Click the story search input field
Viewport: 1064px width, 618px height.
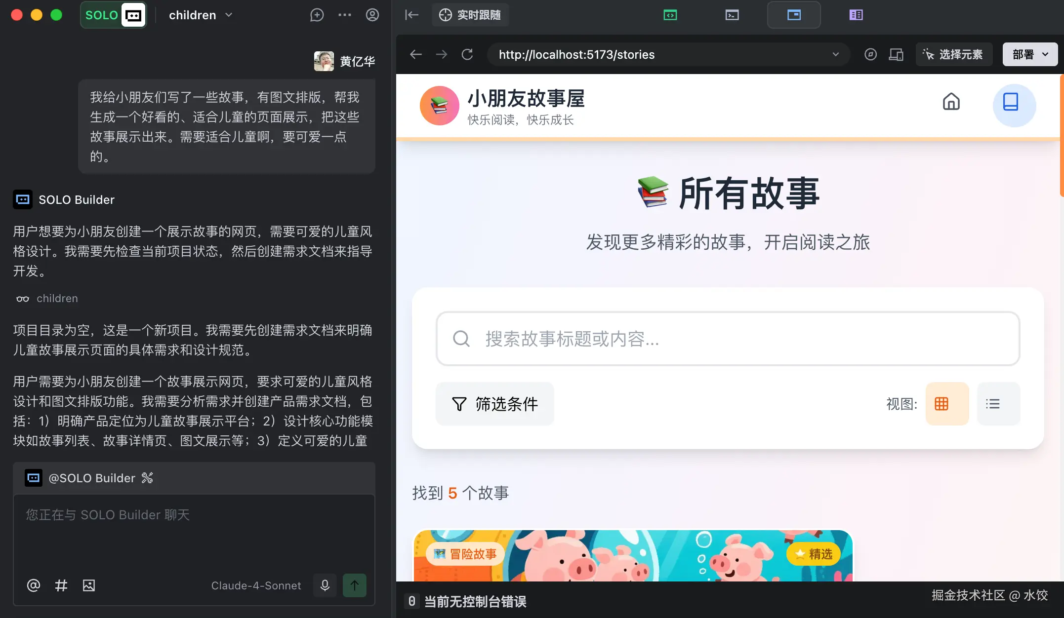(x=726, y=339)
